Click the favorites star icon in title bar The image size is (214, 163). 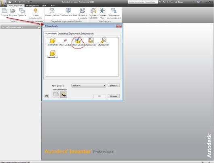point(172,2)
